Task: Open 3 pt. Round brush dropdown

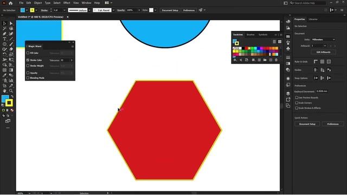Action: coord(113,10)
